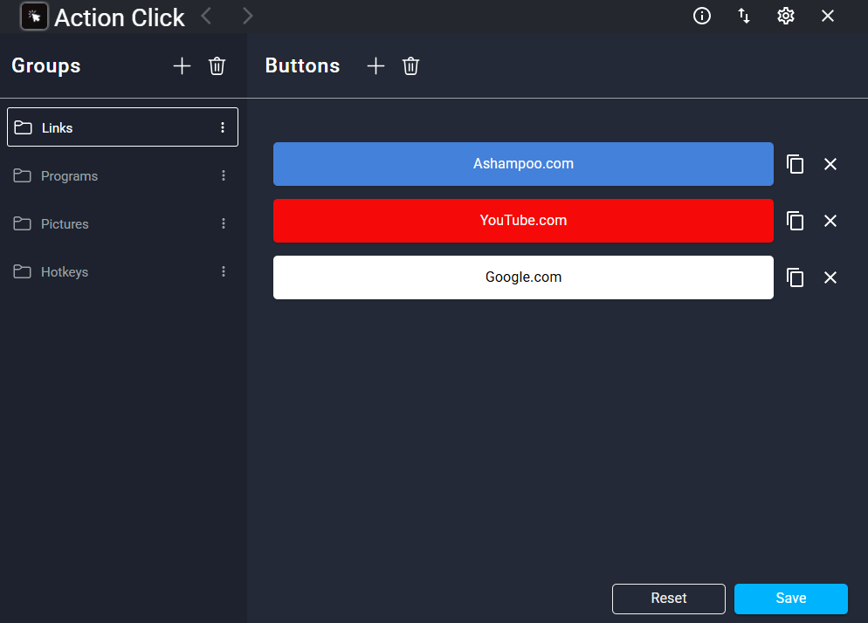This screenshot has width=868, height=623.
Task: Open the Links group three-dot menu
Action: click(x=223, y=127)
